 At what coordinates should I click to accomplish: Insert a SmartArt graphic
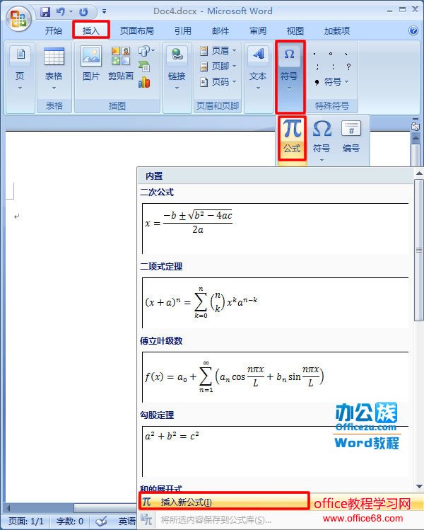pyautogui.click(x=144, y=67)
